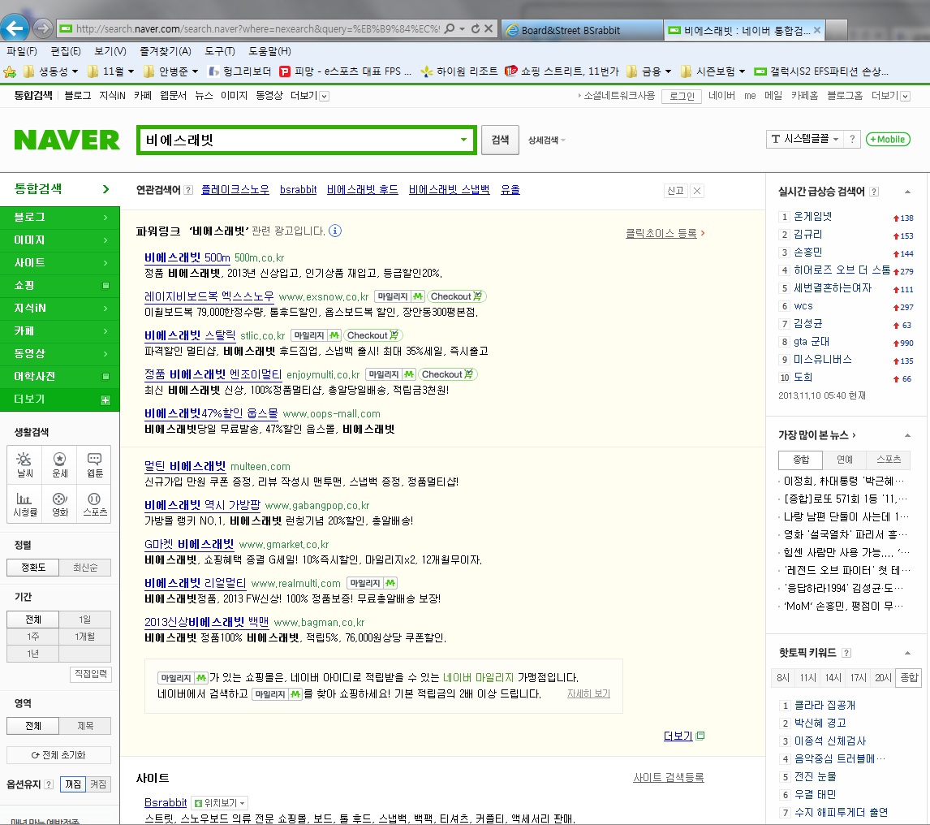Select 정확도 sort option
The height and width of the screenshot is (825, 930).
(x=33, y=568)
